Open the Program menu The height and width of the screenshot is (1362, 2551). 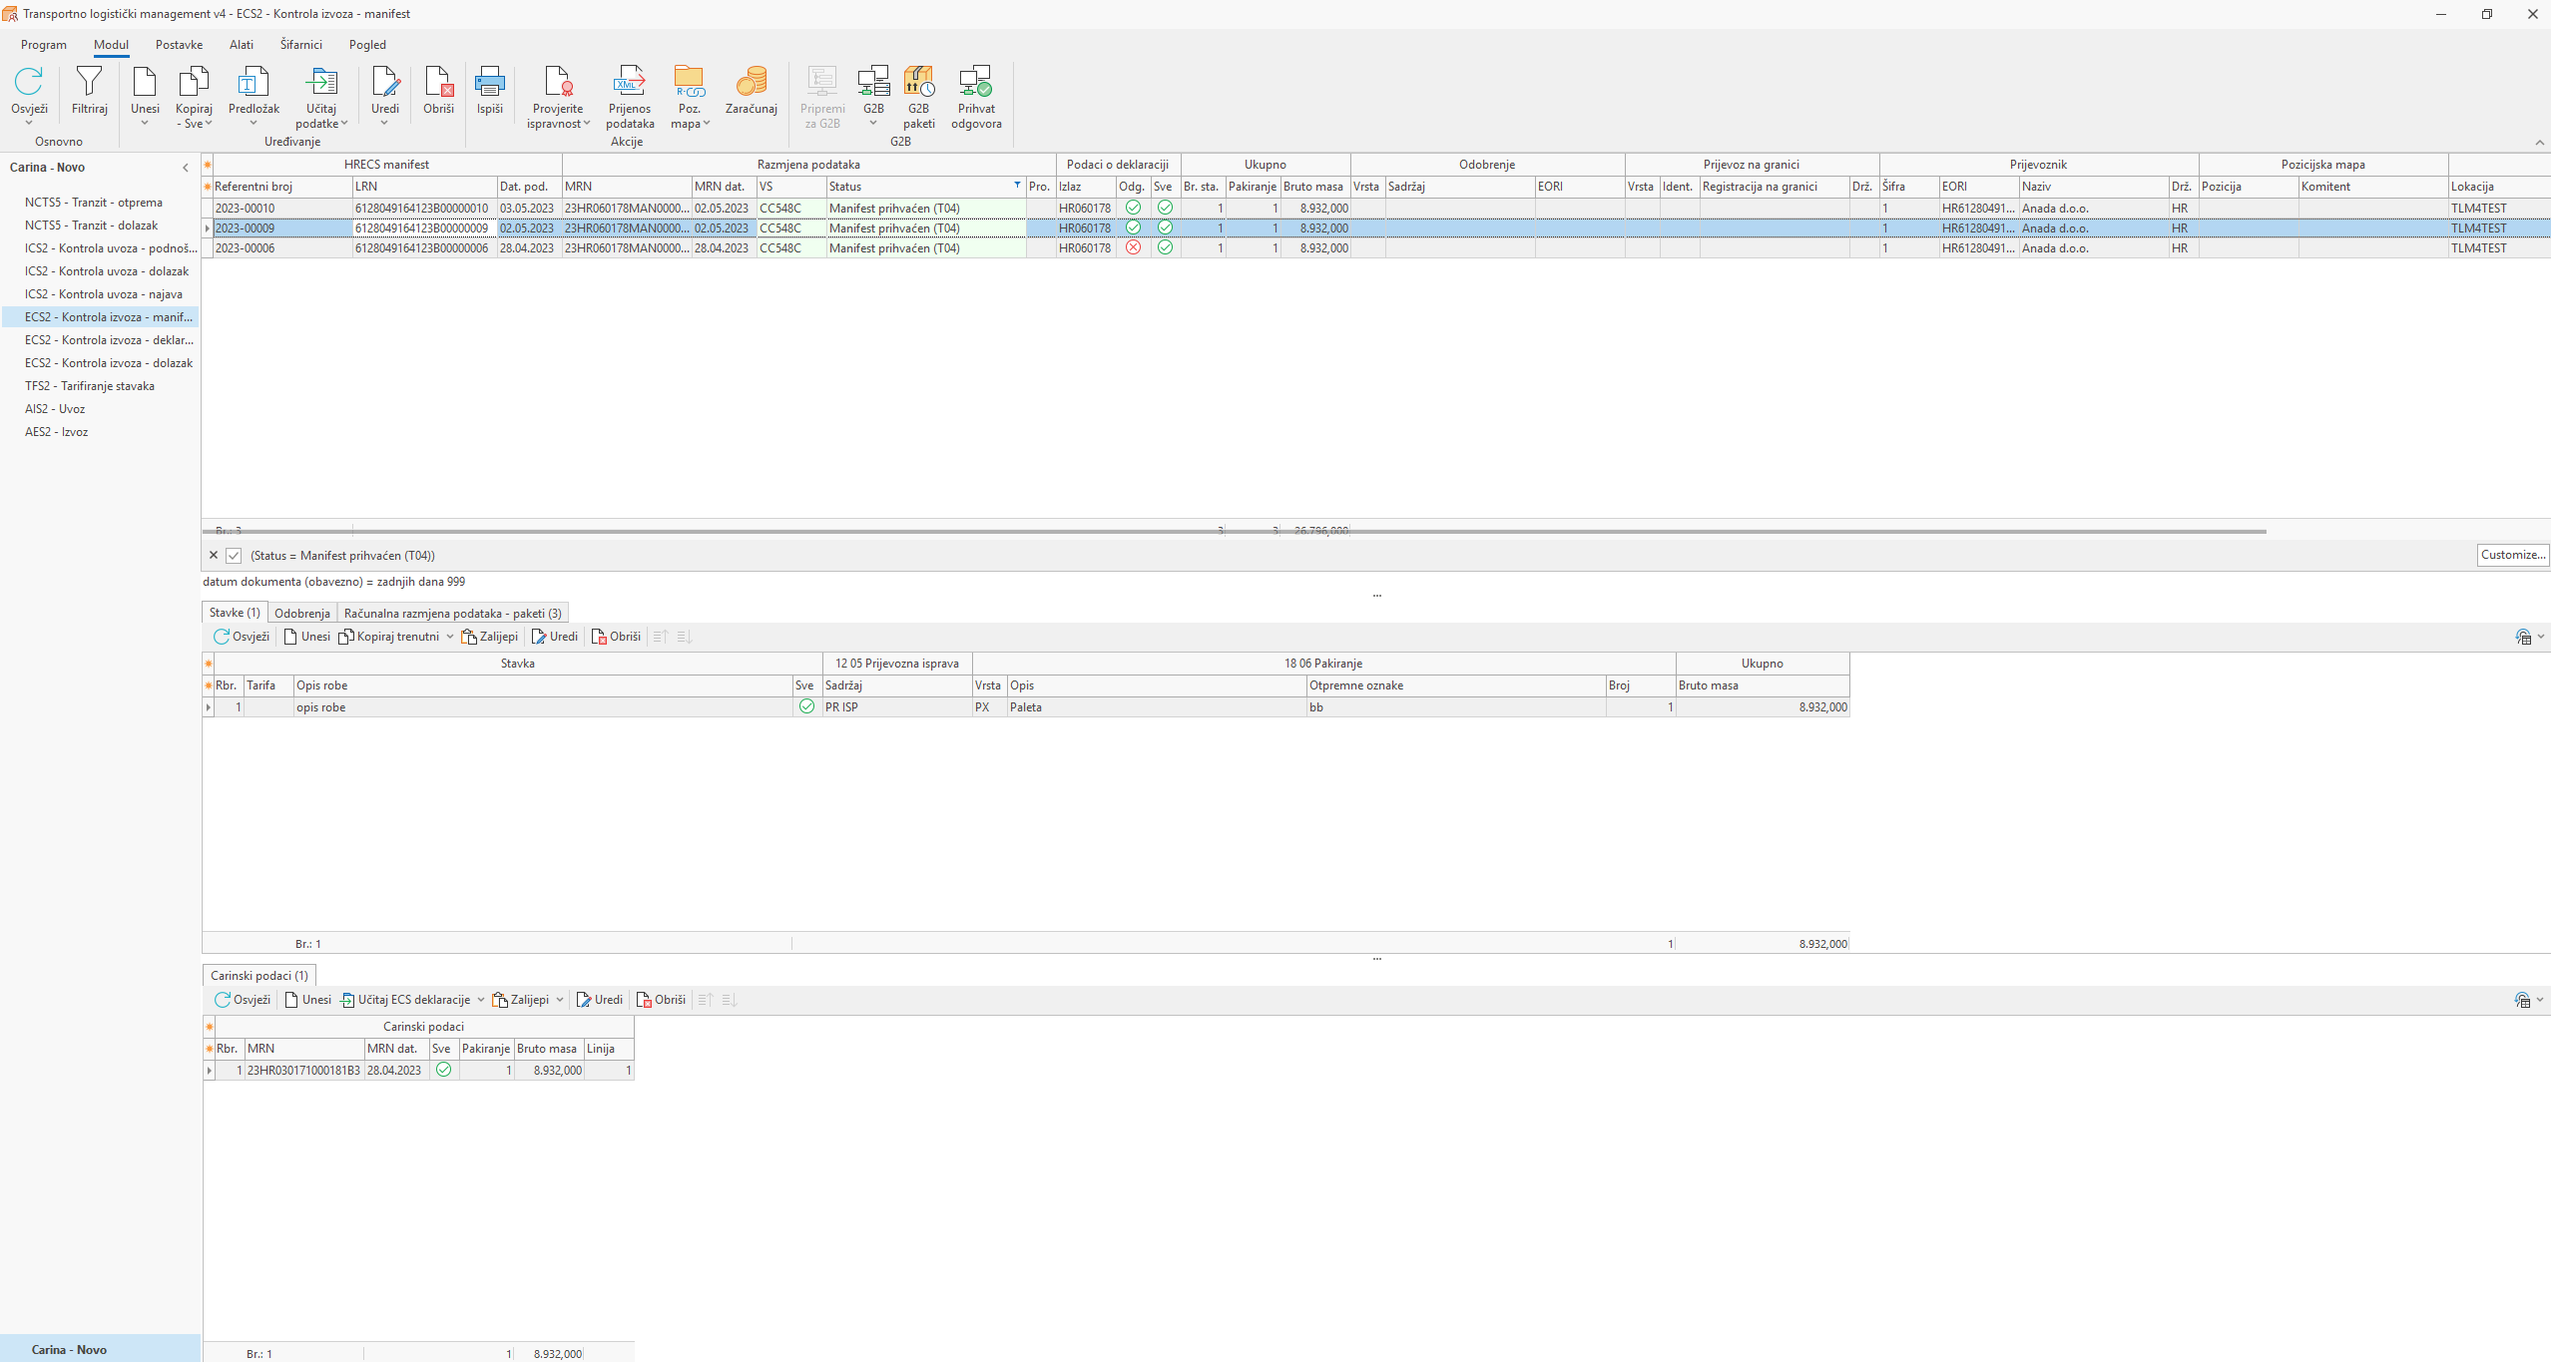(x=44, y=45)
